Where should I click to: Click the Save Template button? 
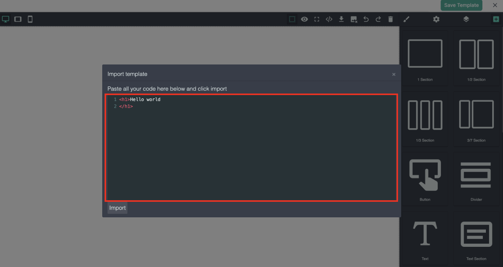(x=461, y=5)
